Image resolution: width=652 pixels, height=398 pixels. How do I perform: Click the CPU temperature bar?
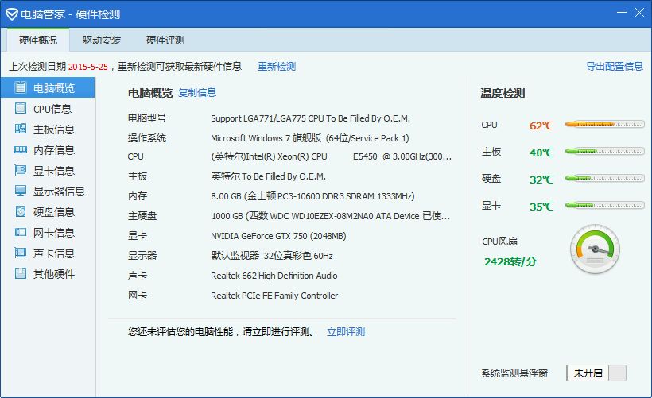click(x=604, y=124)
